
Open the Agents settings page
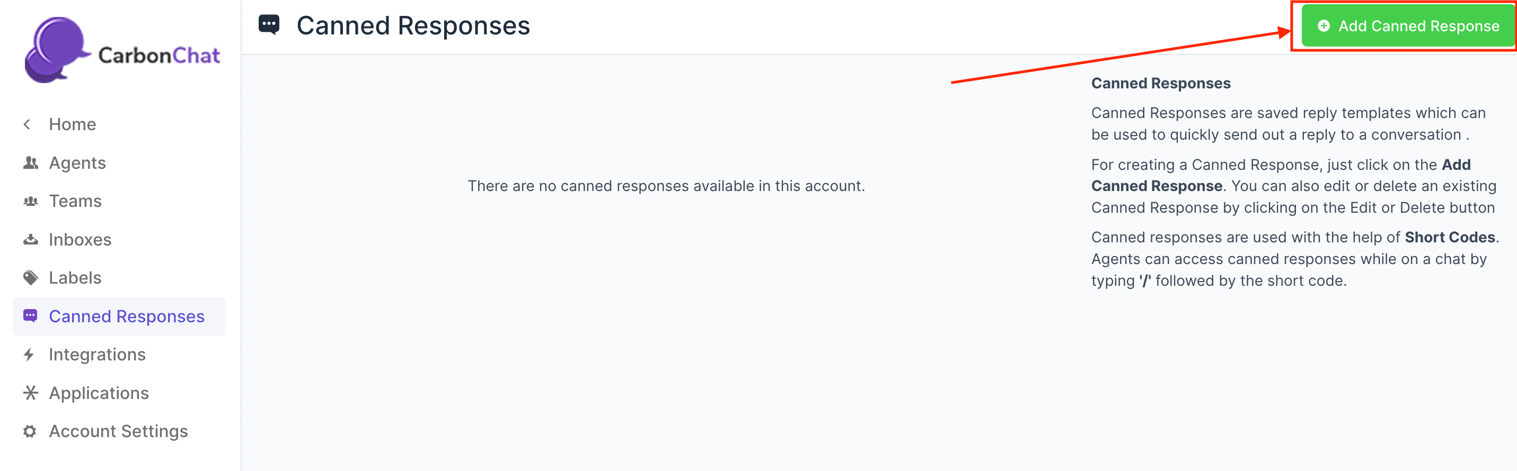point(77,163)
